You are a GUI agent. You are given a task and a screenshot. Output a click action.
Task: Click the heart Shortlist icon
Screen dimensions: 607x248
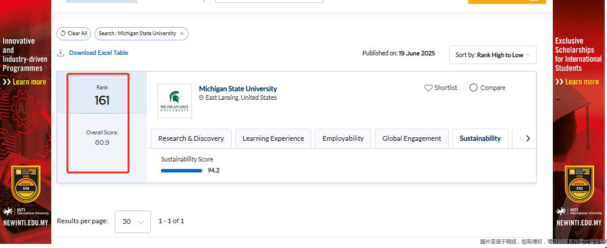point(428,88)
